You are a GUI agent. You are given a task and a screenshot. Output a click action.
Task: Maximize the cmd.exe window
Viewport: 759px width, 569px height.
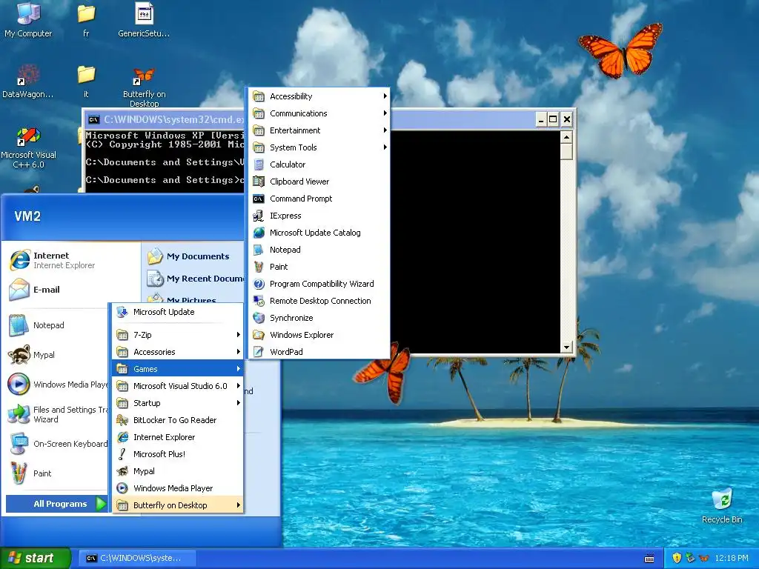pos(553,119)
